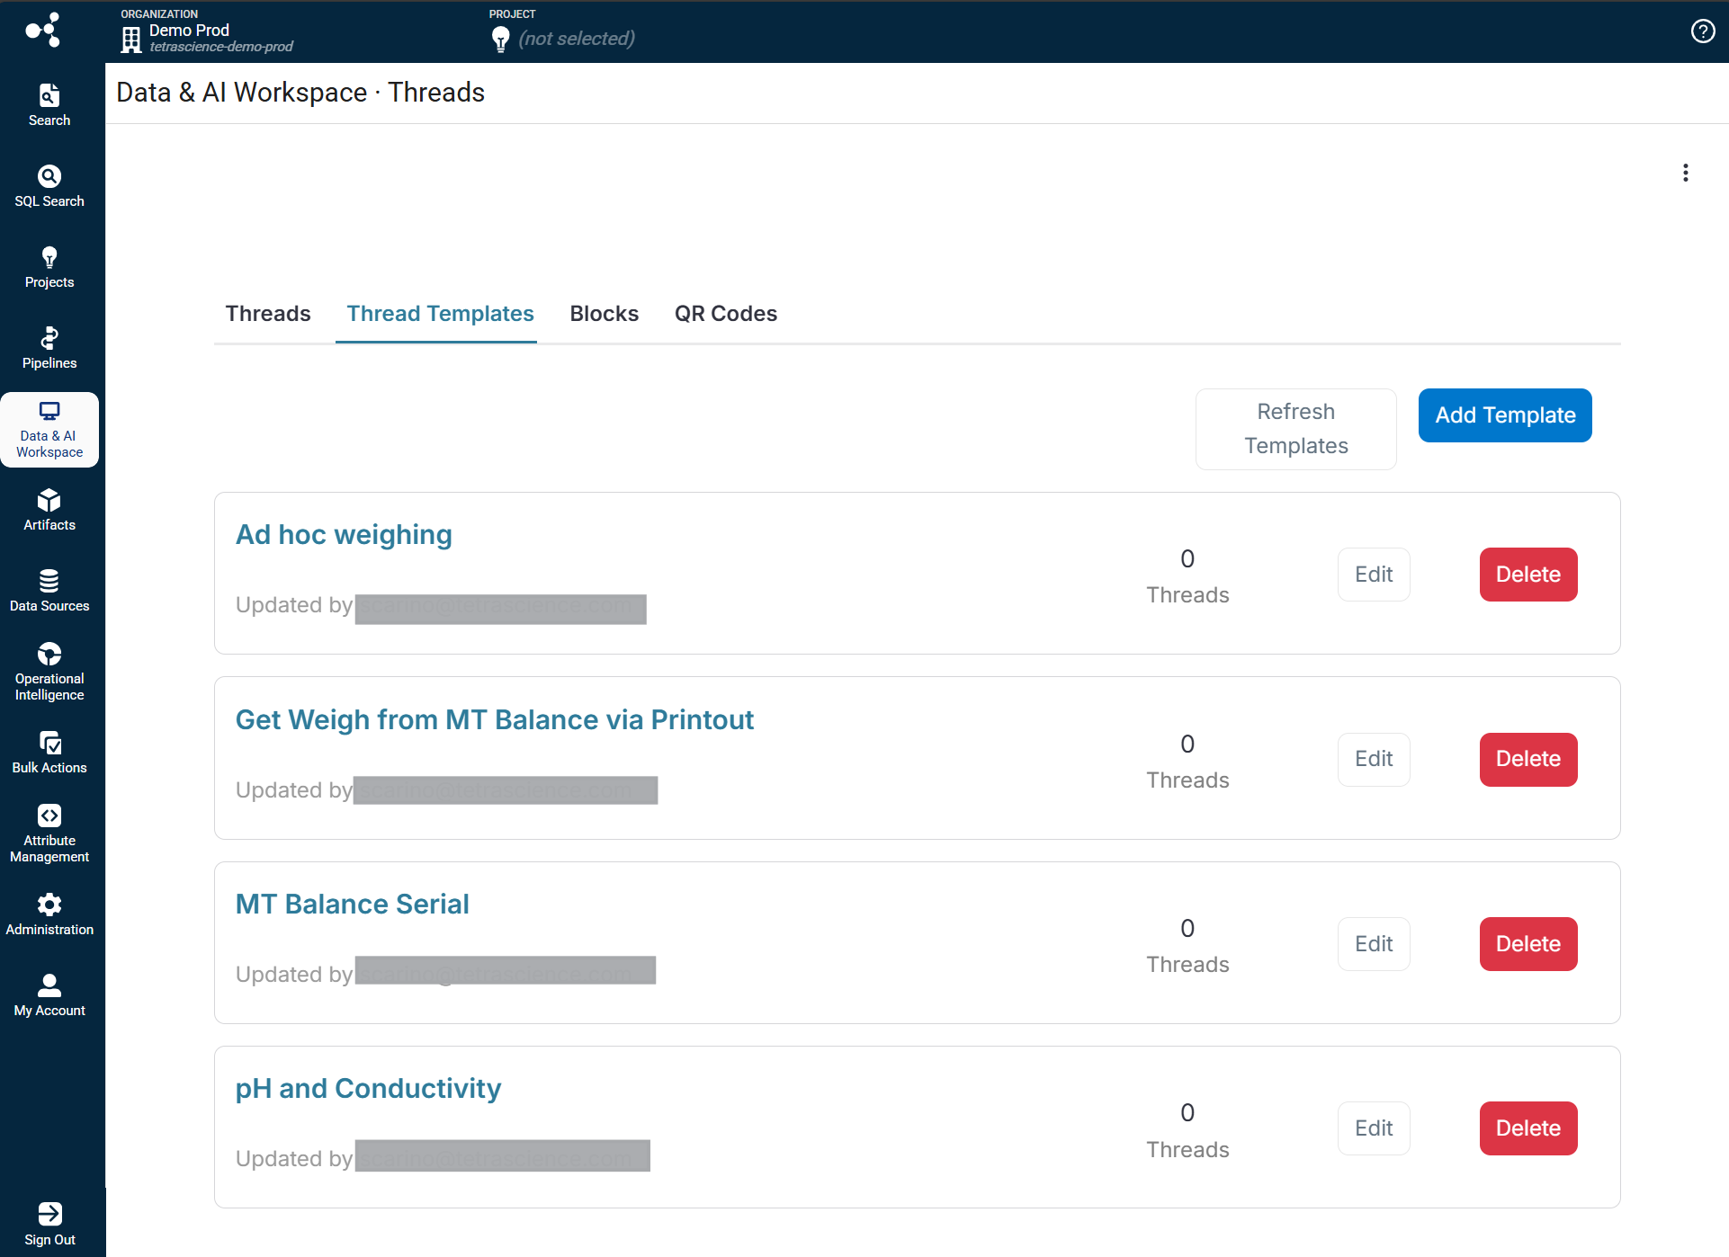
Task: Open the three-dot options menu
Action: [1685, 173]
